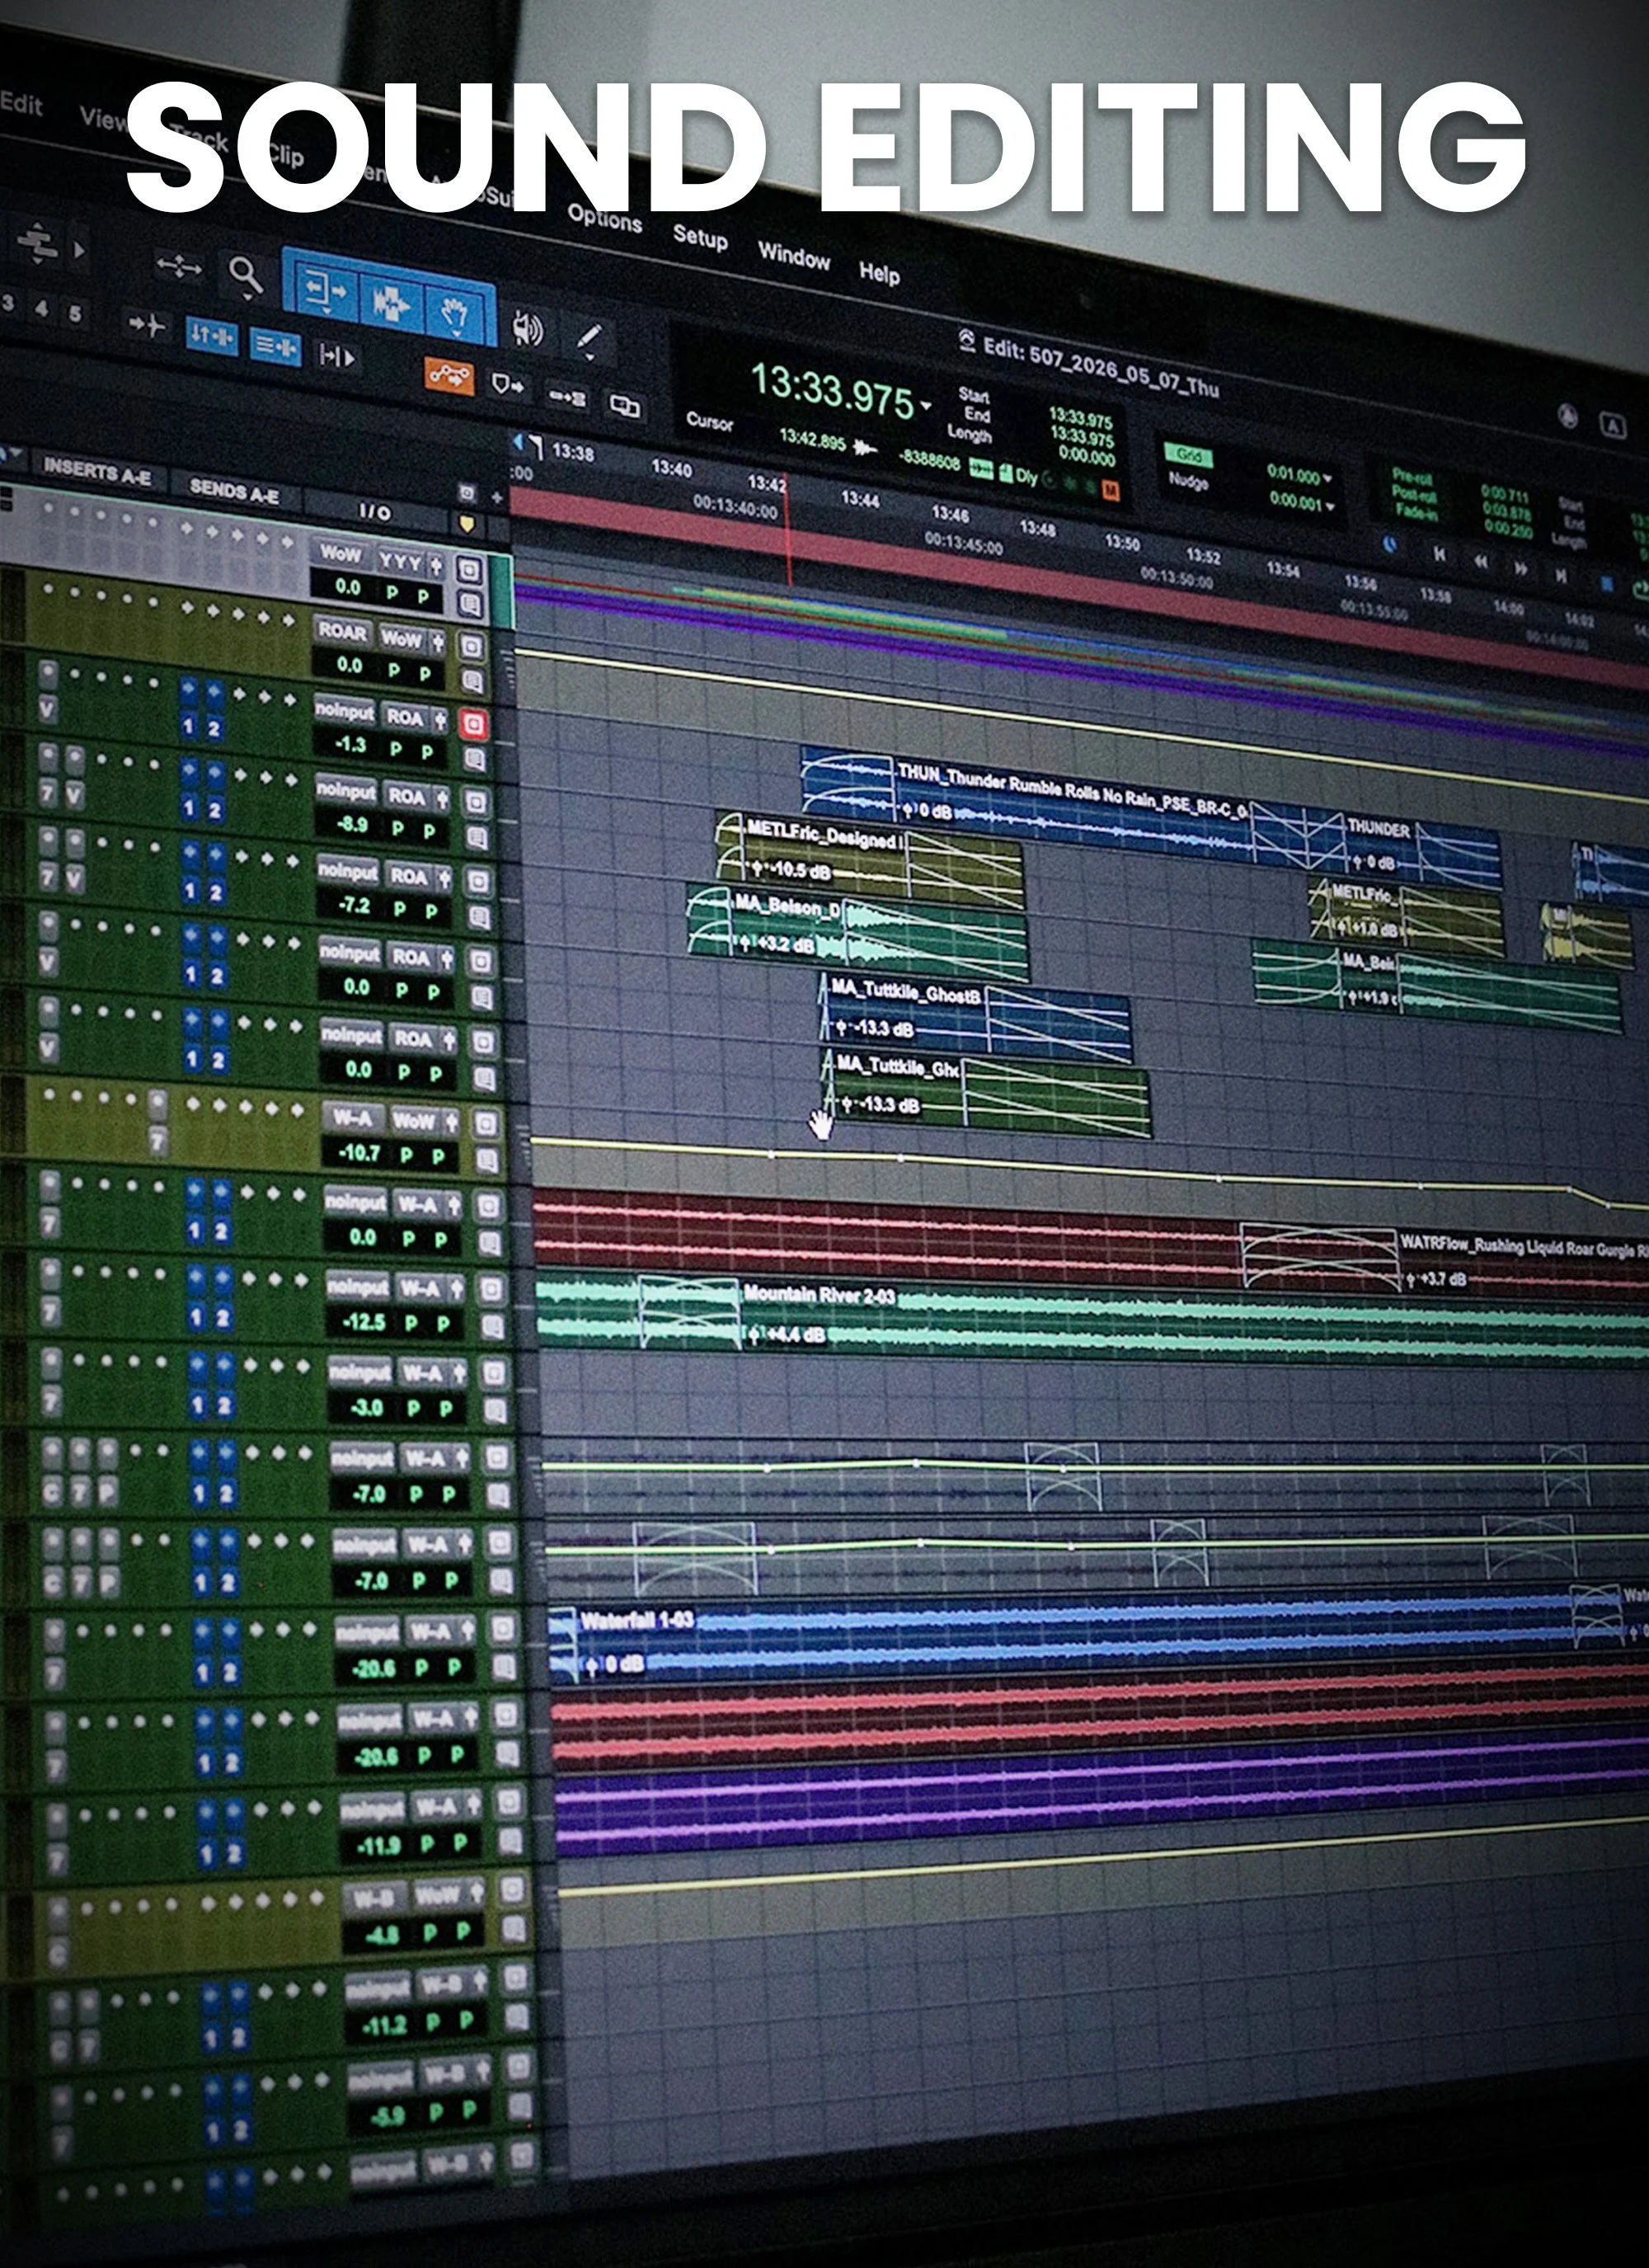Click the -7.2 volume value

pos(355,905)
